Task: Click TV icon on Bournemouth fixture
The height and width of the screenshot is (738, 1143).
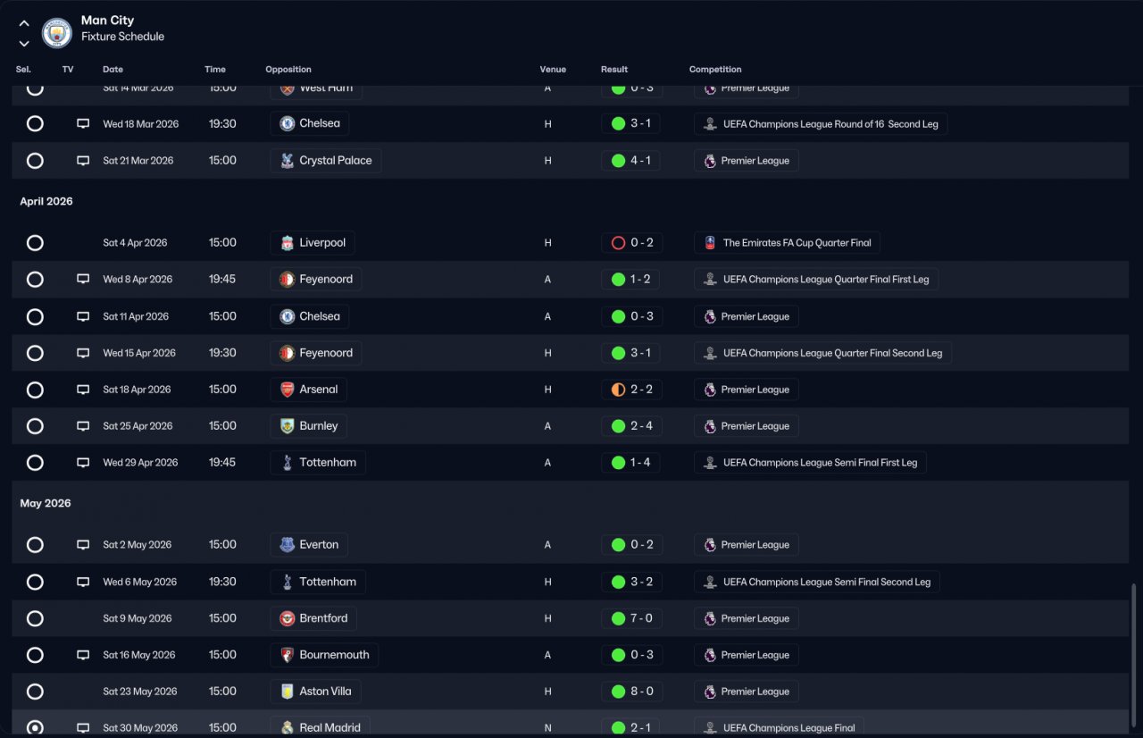Action: [x=83, y=655]
